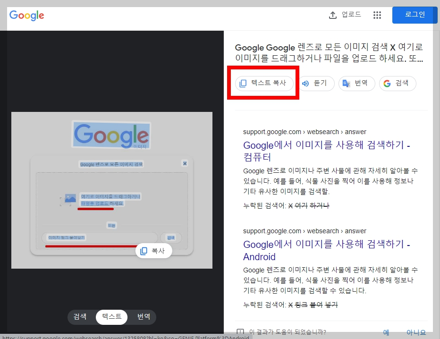Screen dimensions: 440x339
Task: Click the 로그인 button
Action: tap(415, 15)
